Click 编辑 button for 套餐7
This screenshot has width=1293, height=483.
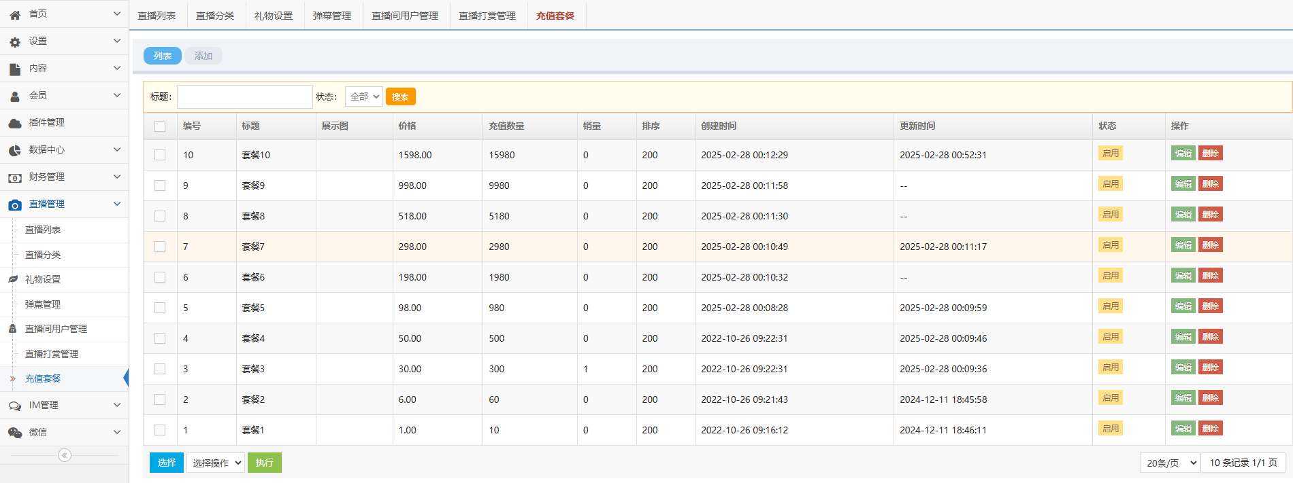tap(1183, 245)
